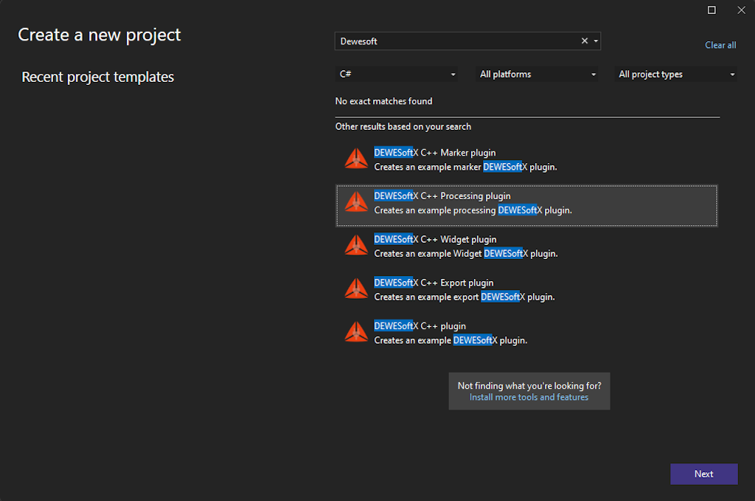The height and width of the screenshot is (501, 755).
Task: Click the DEWESoftX C++ Processing plugin icon
Action: click(x=356, y=202)
